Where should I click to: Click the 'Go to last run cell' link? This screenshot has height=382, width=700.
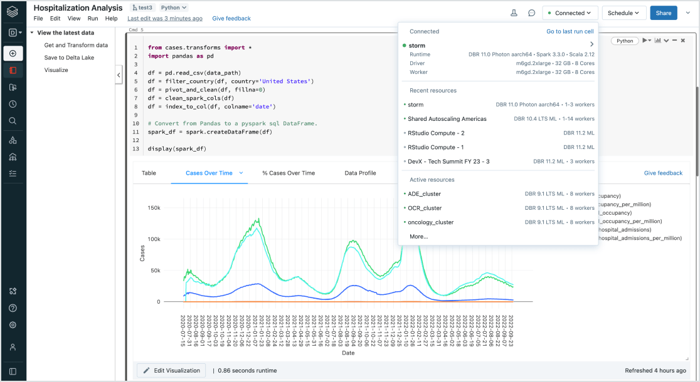tap(570, 31)
